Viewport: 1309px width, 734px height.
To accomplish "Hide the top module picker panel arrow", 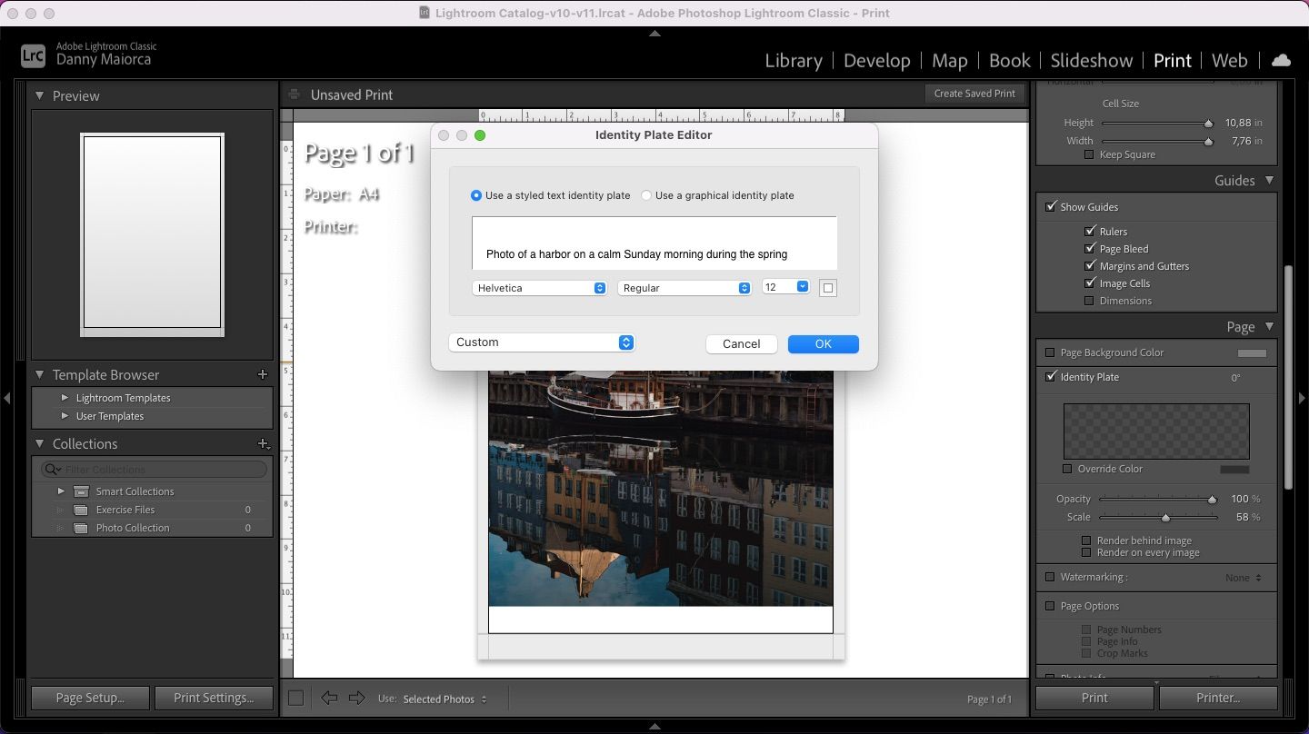I will pos(654,33).
